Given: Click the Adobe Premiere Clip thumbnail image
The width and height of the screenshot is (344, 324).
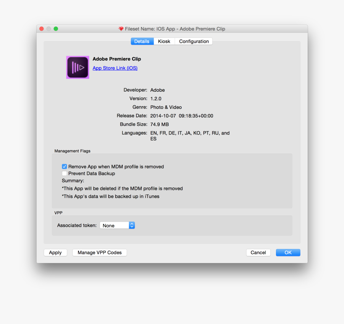Looking at the screenshot, I should click(x=78, y=67).
